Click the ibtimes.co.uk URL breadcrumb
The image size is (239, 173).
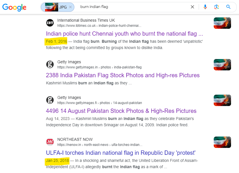(x=99, y=26)
